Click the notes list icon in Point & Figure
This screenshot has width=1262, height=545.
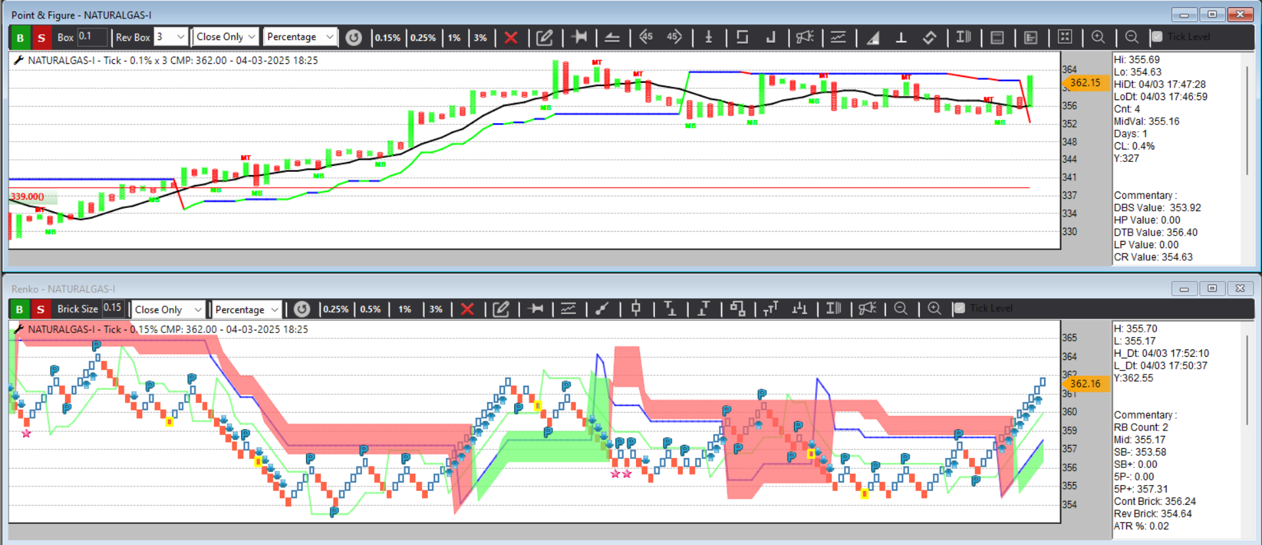[1031, 38]
